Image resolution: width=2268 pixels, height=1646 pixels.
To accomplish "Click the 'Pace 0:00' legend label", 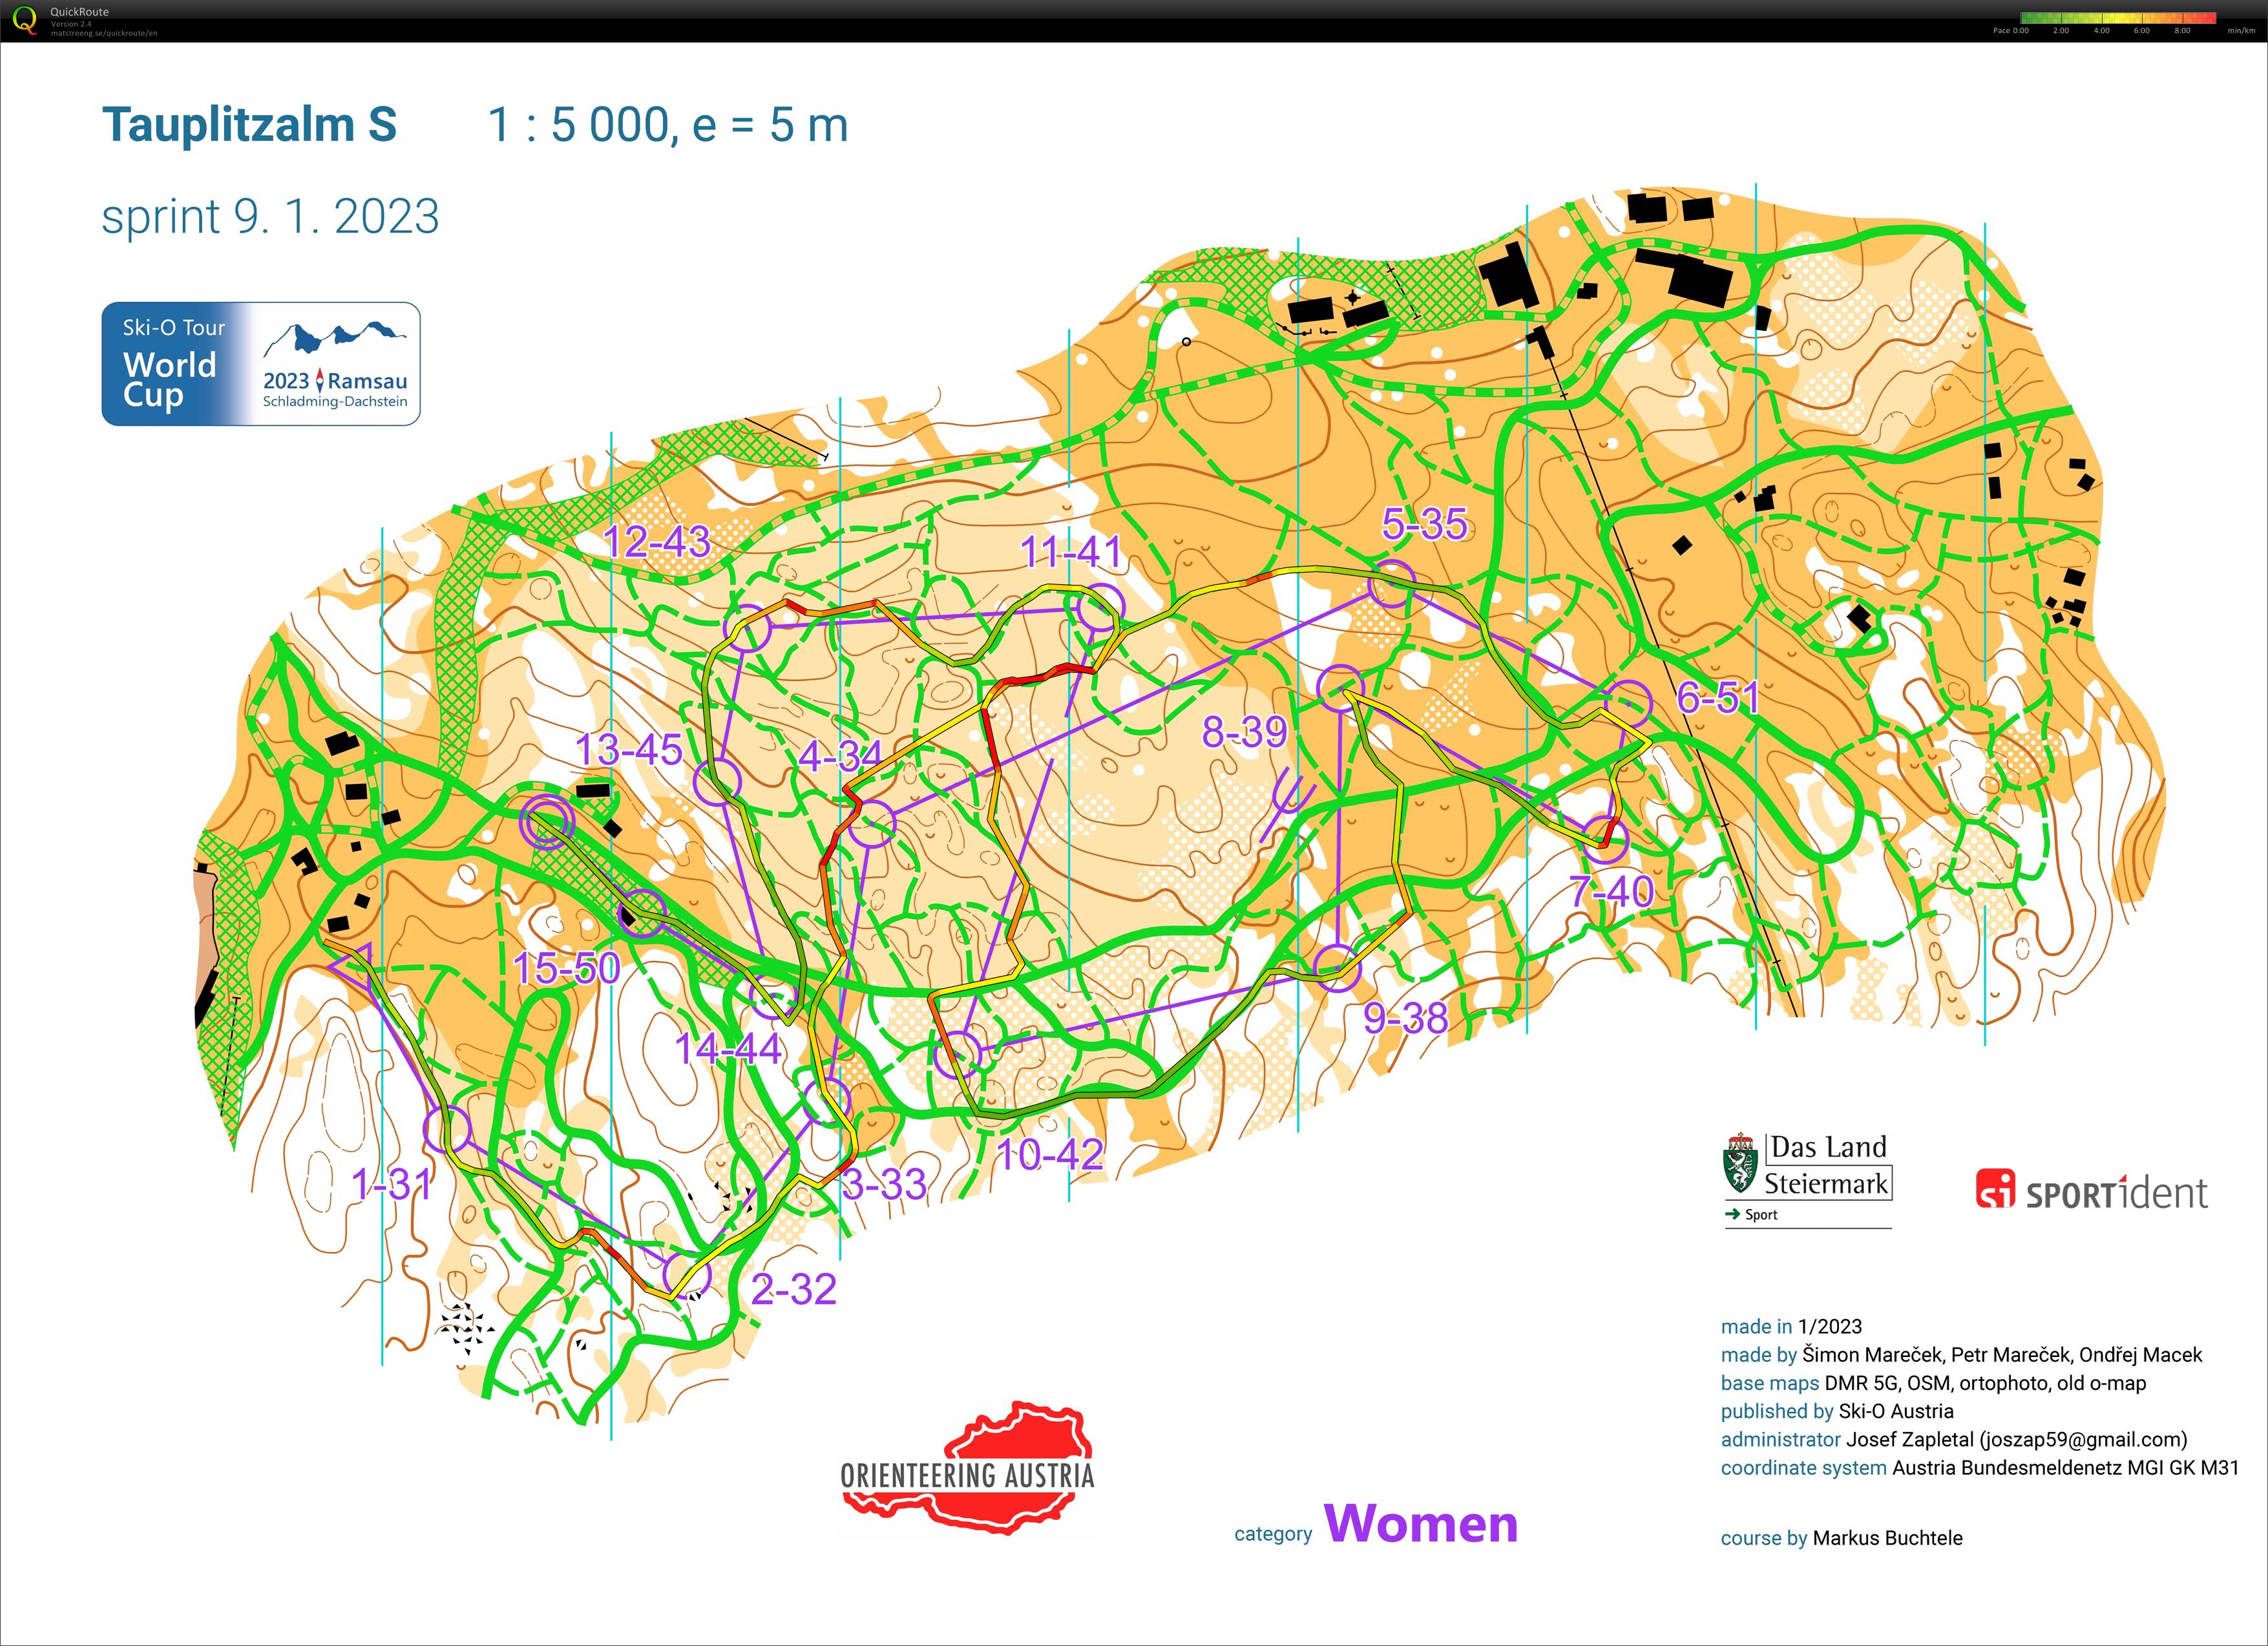I will pyautogui.click(x=2010, y=31).
